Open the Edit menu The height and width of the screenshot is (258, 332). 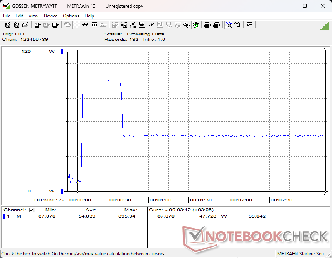19,16
